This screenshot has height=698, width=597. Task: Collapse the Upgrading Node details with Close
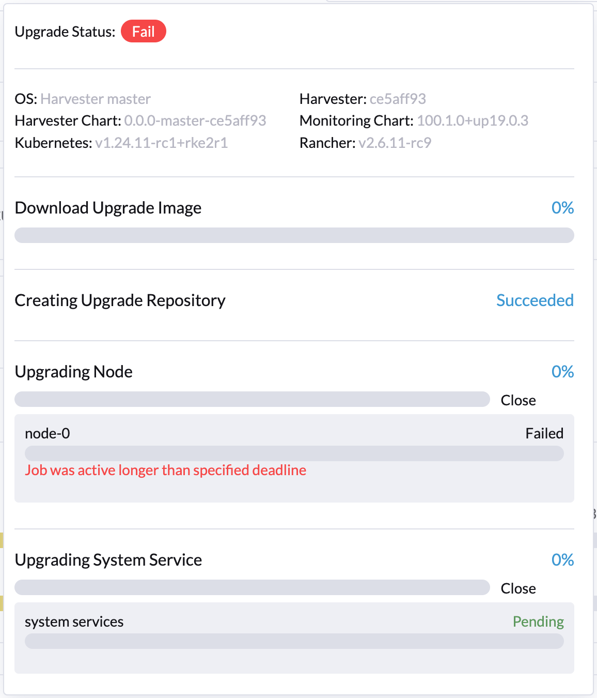(518, 400)
